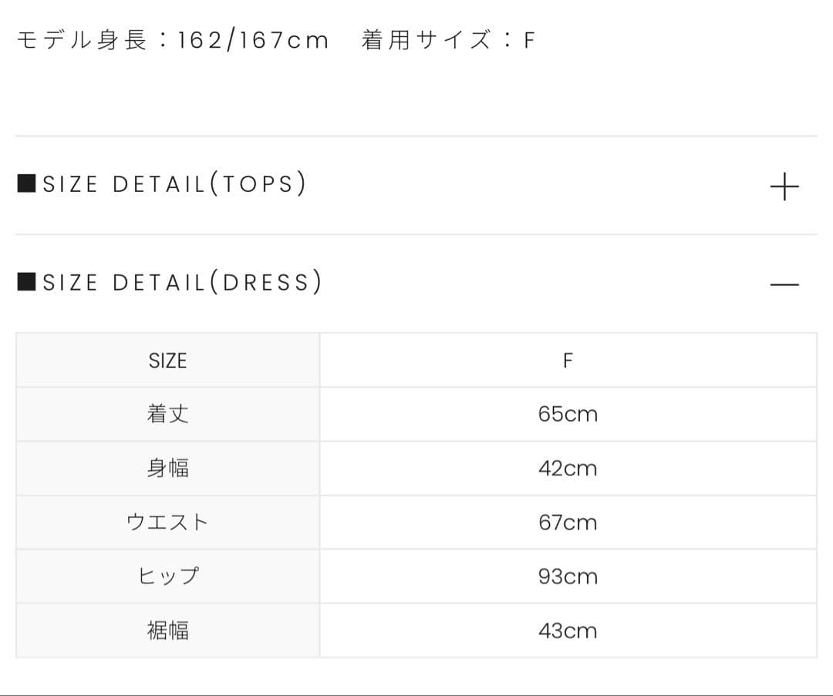Click the black square beside SIZE DETAIL(DRESS)
833x696 pixels.
coord(26,282)
